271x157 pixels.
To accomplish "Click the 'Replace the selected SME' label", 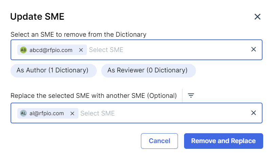I will click(94, 95).
